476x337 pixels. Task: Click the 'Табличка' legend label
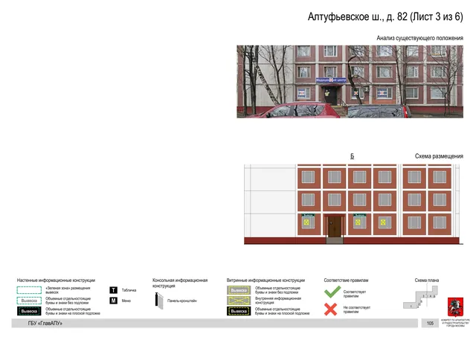[129, 290]
